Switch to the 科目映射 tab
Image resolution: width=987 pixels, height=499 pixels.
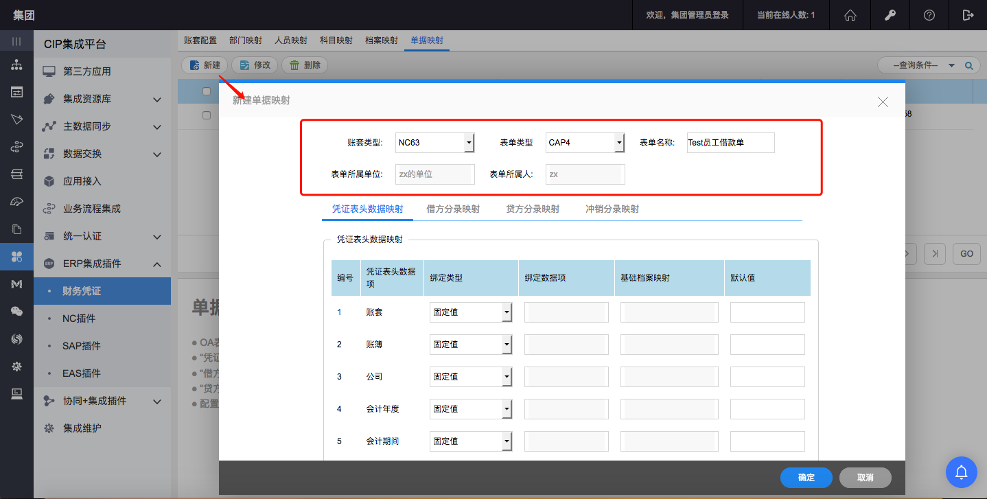(x=336, y=40)
